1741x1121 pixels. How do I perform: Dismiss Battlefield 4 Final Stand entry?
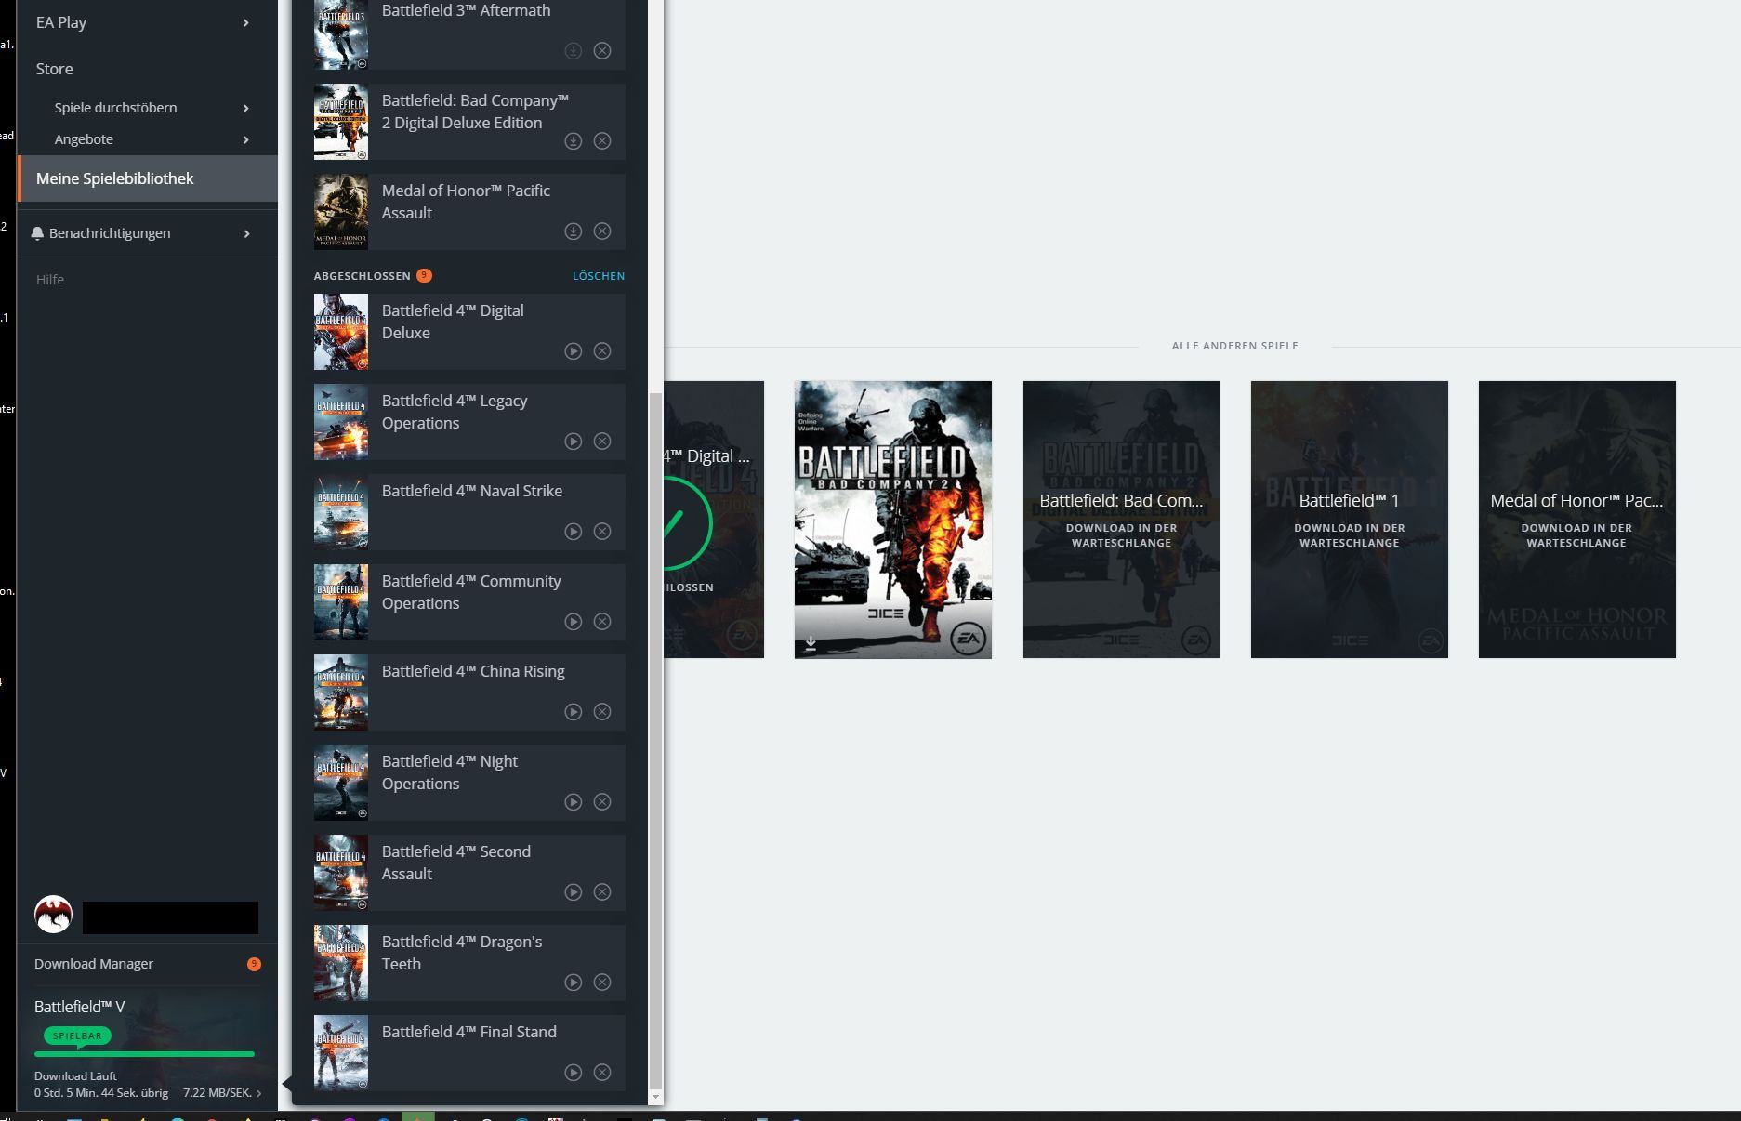coord(602,1072)
